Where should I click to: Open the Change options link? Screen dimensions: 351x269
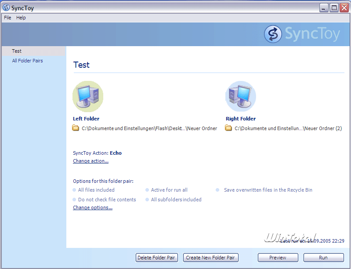(93, 207)
